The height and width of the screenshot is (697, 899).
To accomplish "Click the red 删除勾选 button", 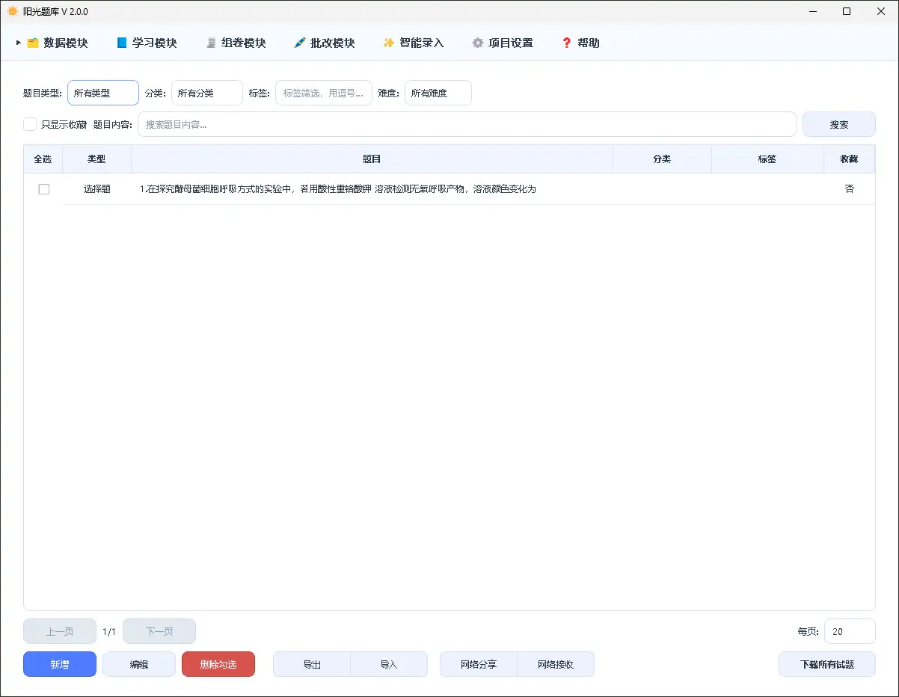I will pos(218,664).
